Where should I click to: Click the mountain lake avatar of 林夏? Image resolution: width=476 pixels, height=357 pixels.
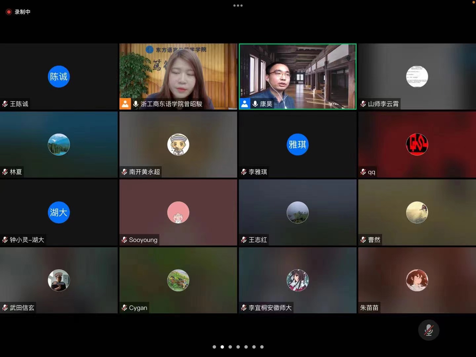(x=59, y=144)
